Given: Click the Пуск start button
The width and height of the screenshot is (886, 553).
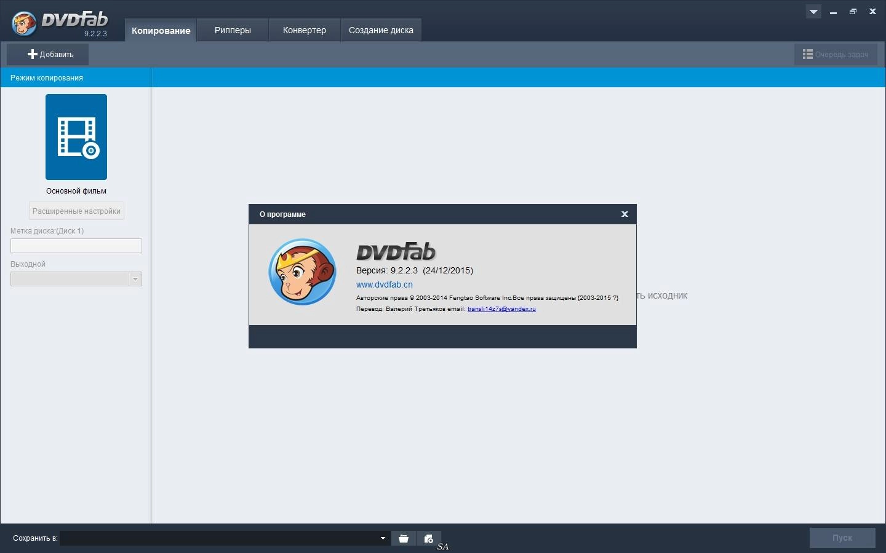Looking at the screenshot, I should (x=842, y=538).
